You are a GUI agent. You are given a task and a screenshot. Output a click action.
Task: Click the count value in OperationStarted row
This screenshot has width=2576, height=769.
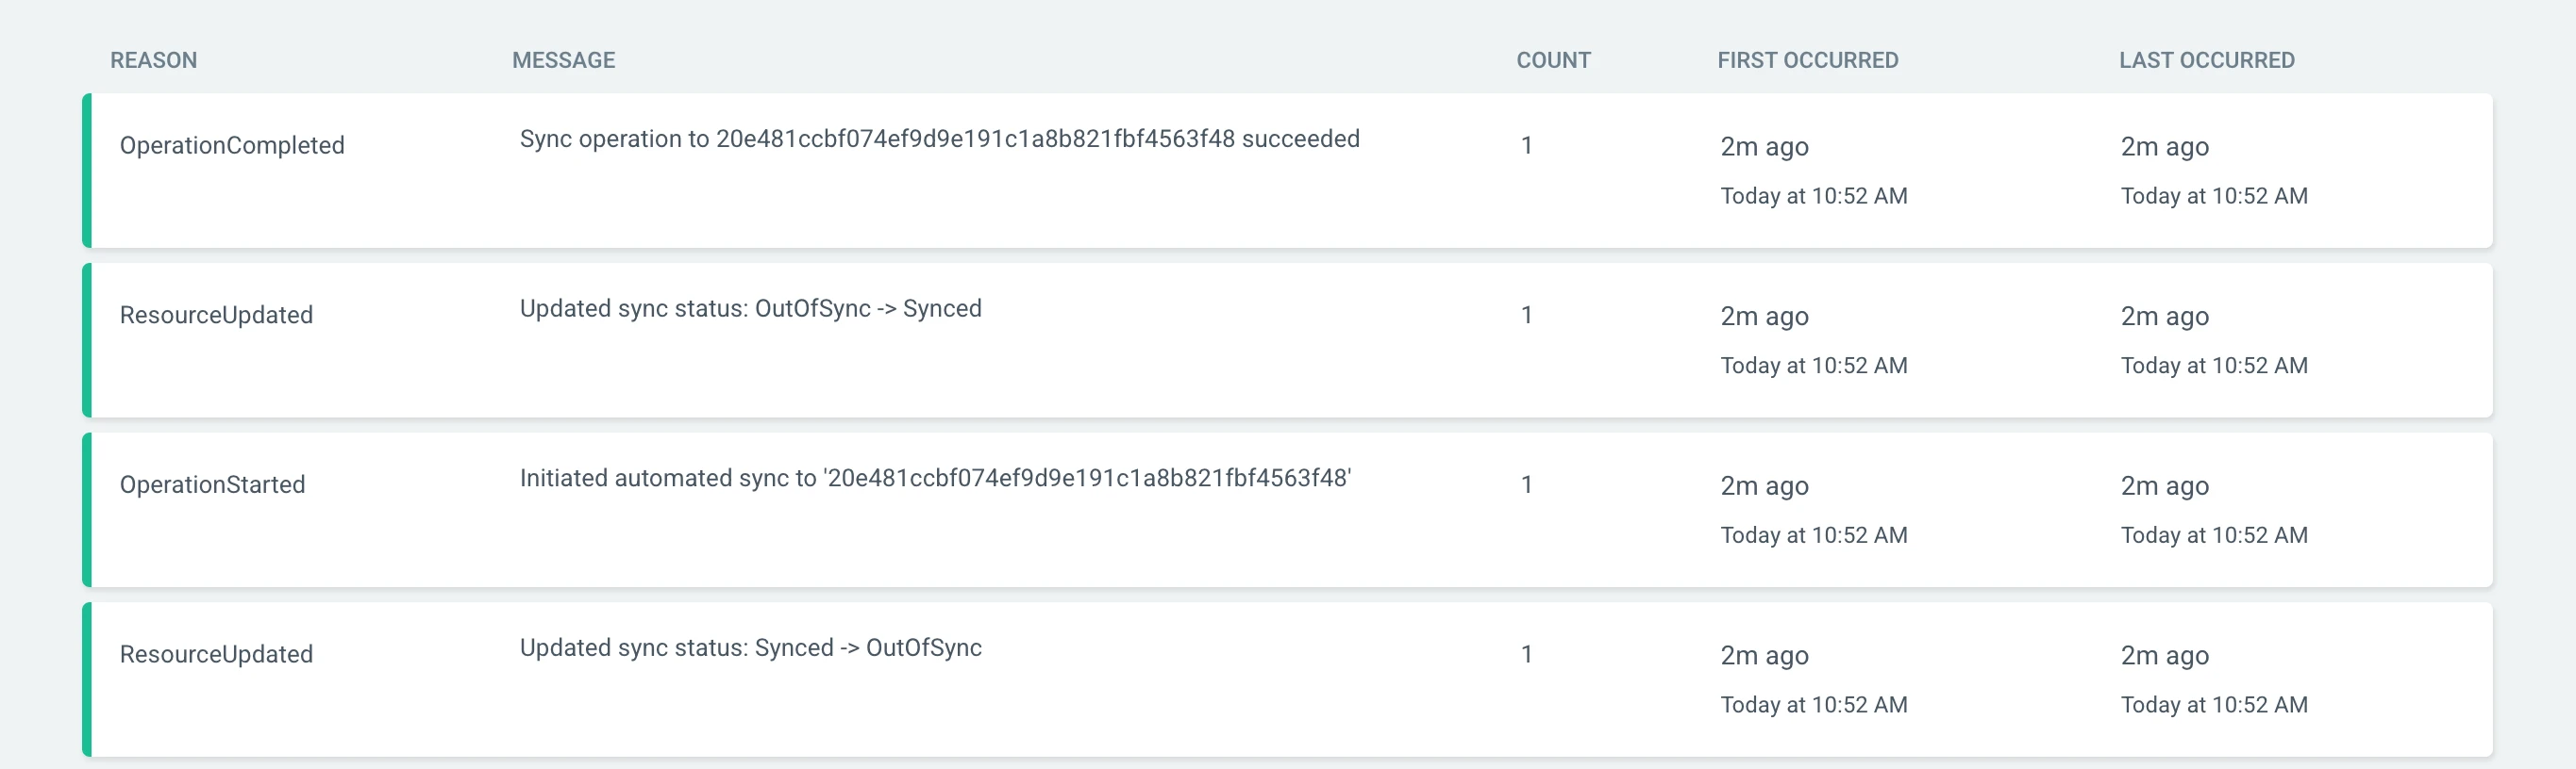click(x=1526, y=485)
